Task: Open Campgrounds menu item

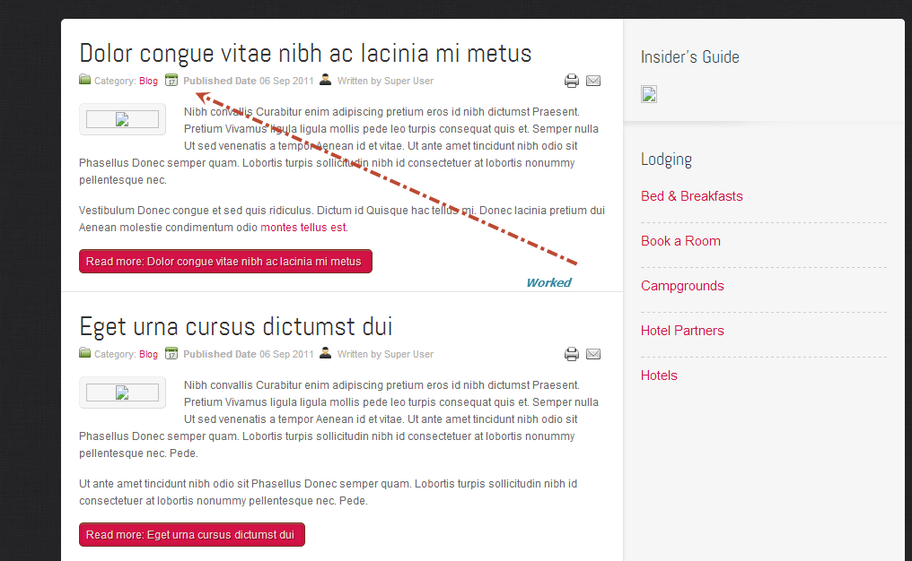Action: click(x=682, y=286)
